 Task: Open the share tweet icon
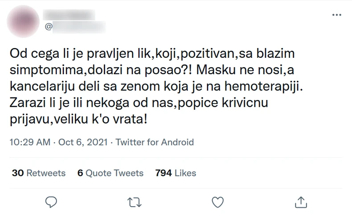click(x=301, y=202)
